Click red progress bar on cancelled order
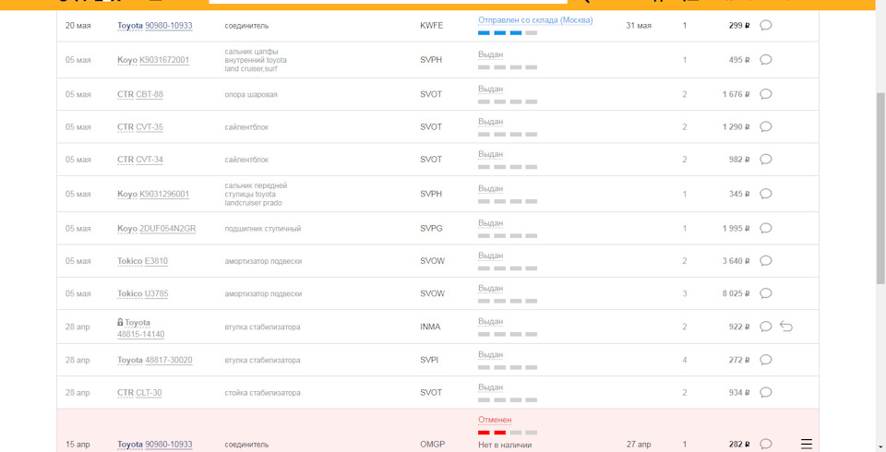 tap(508, 433)
